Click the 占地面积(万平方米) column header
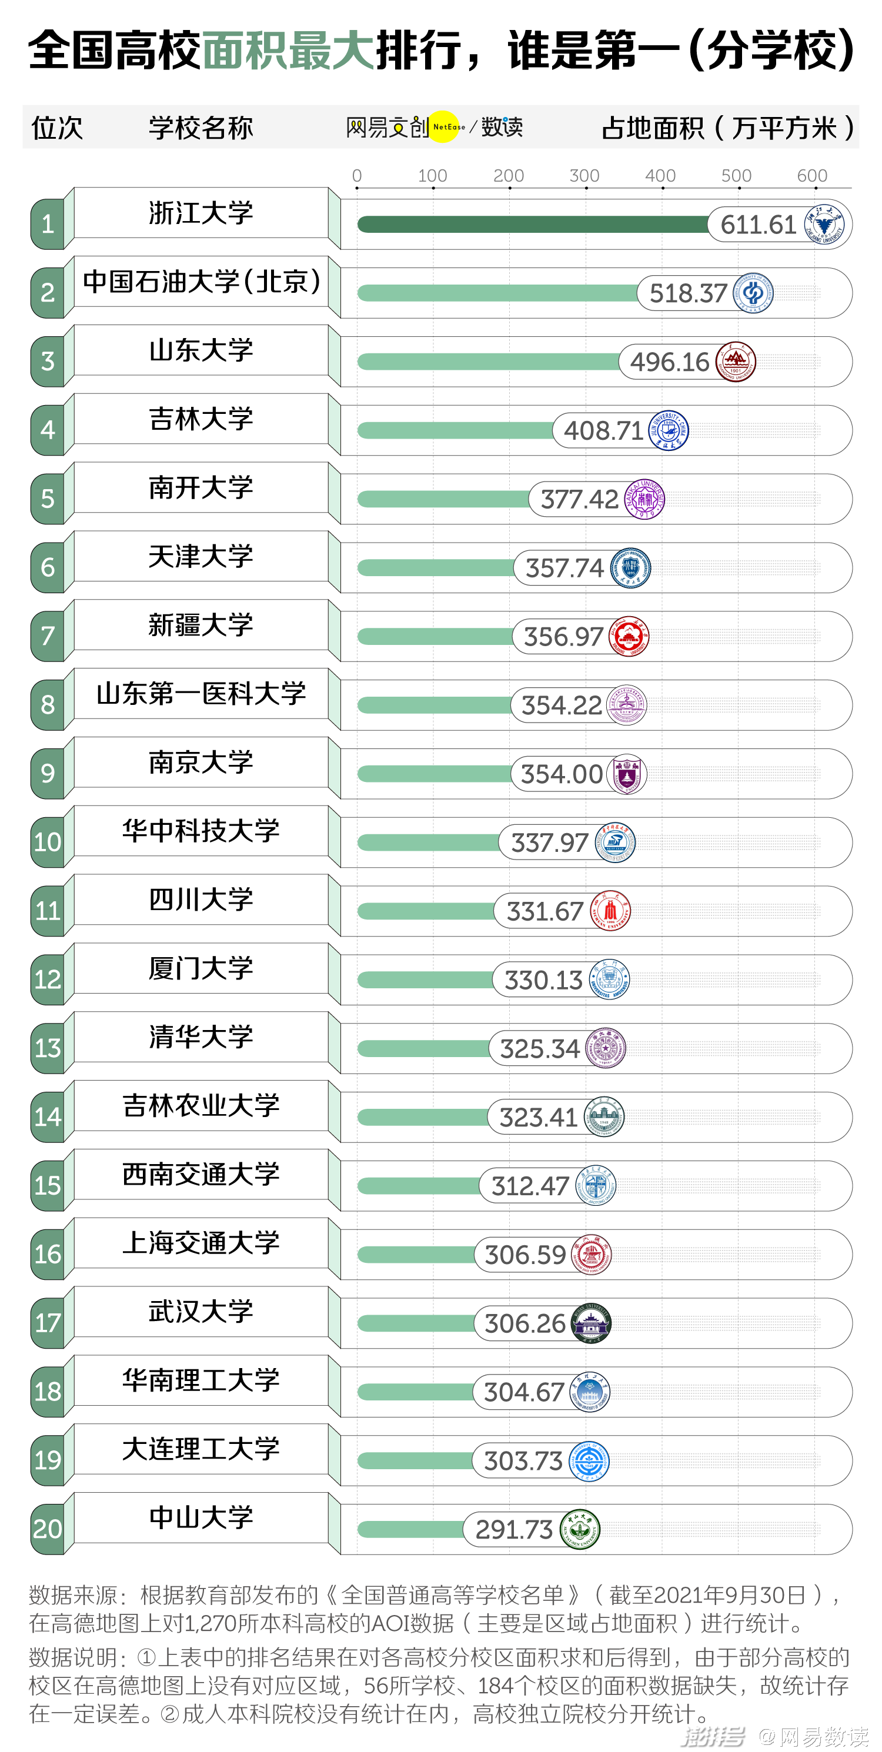The height and width of the screenshot is (1752, 882). click(x=727, y=127)
